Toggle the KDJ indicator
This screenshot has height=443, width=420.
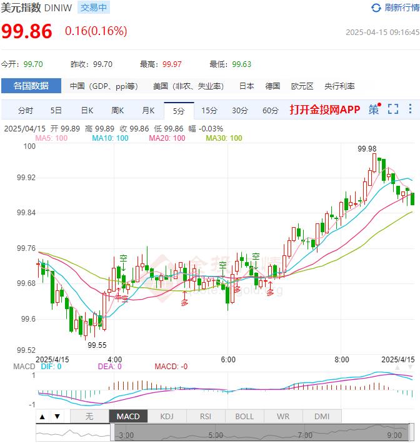pos(167,416)
